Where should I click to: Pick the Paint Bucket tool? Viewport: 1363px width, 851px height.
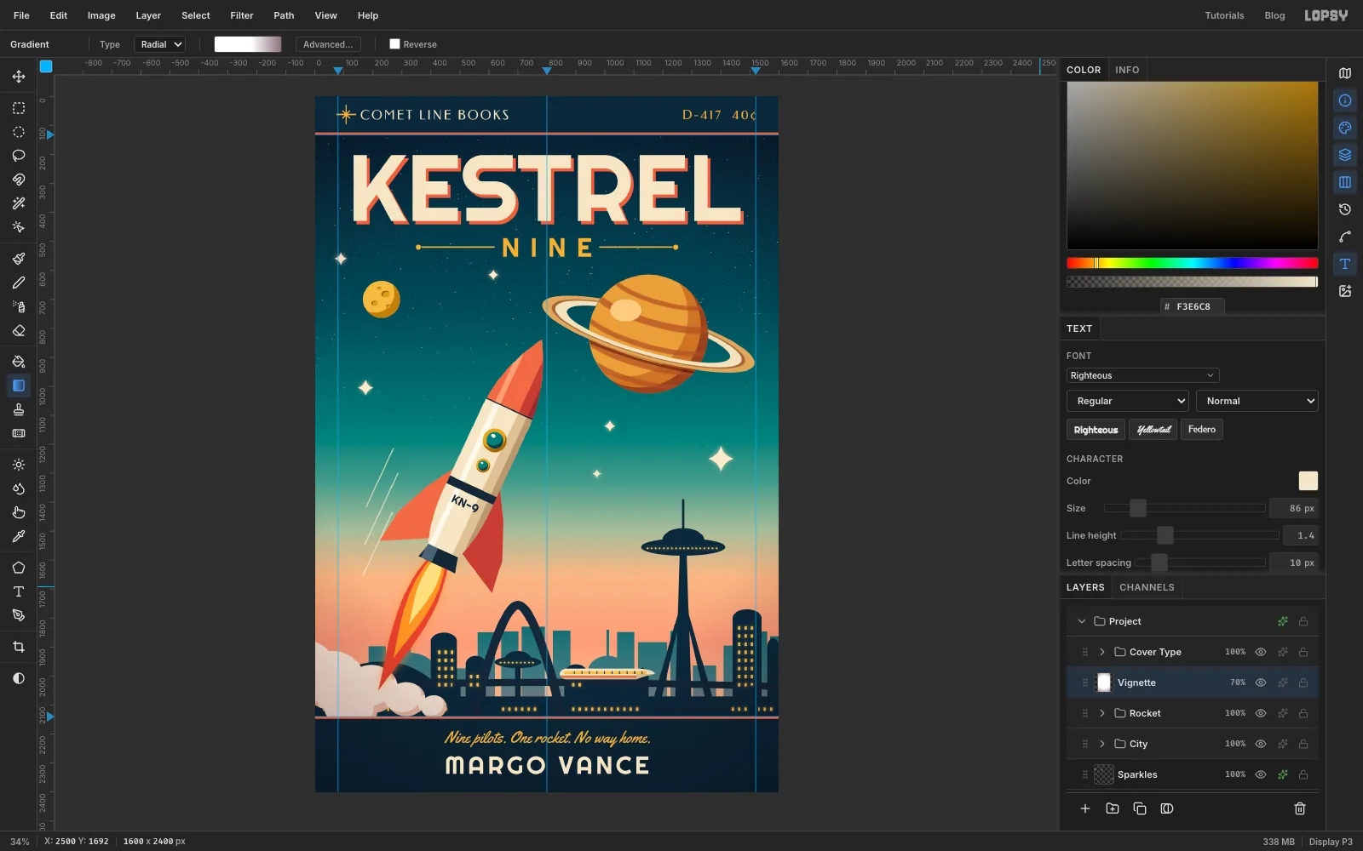click(x=19, y=362)
